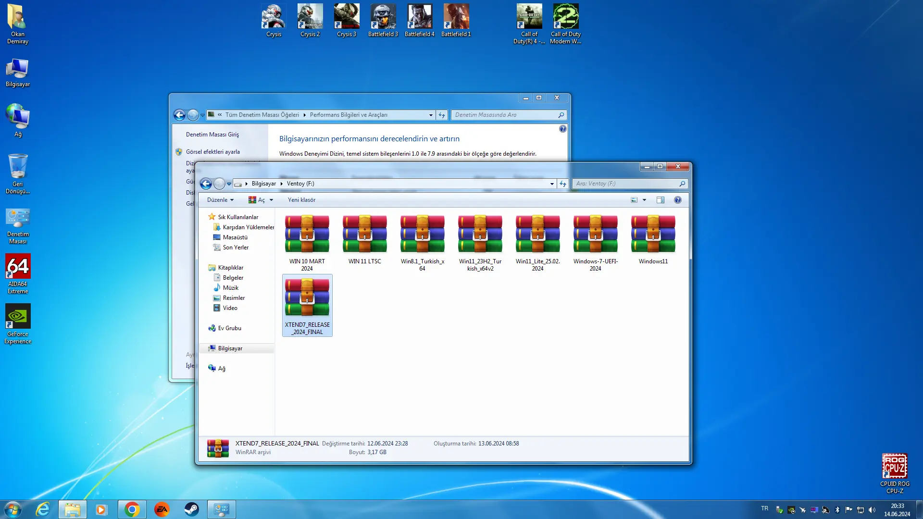Launch GeForce Experience from the desktop
The image size is (923, 519).
tap(18, 324)
